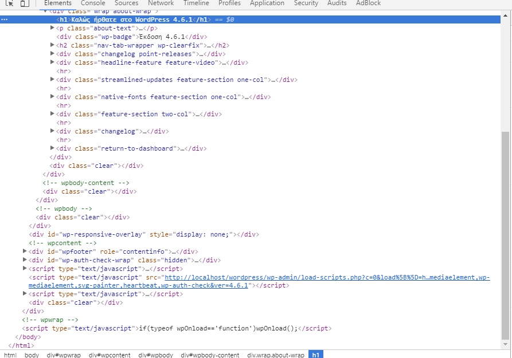
Task: Expand the script node right after wp-auth-check-wrap
Action: point(25,268)
